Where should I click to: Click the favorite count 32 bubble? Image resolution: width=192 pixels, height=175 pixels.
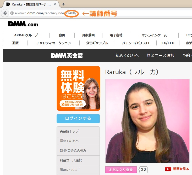[x=143, y=170]
